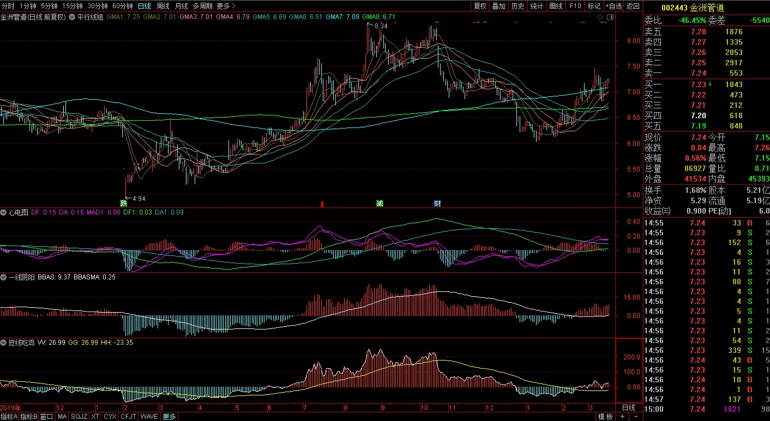Click the 15:00 final tick row
This screenshot has height=421, width=770.
707,409
